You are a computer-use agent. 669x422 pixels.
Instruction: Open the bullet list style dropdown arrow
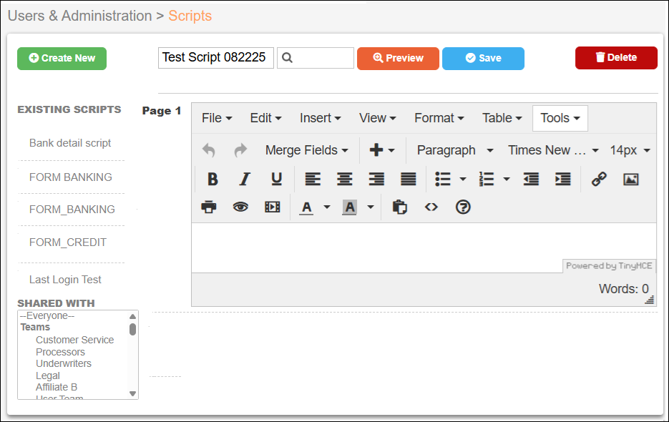coord(463,180)
